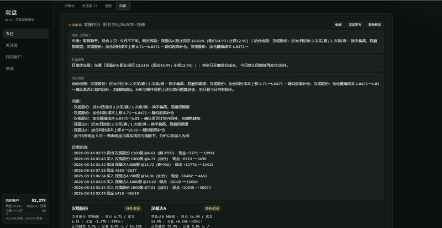Click the 2026-08-13 06:34 买入 深桑达A entry
The image size is (442, 228).
pos(139,176)
